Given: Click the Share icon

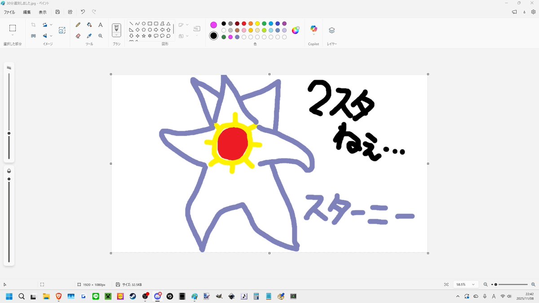Looking at the screenshot, I should click(x=70, y=12).
